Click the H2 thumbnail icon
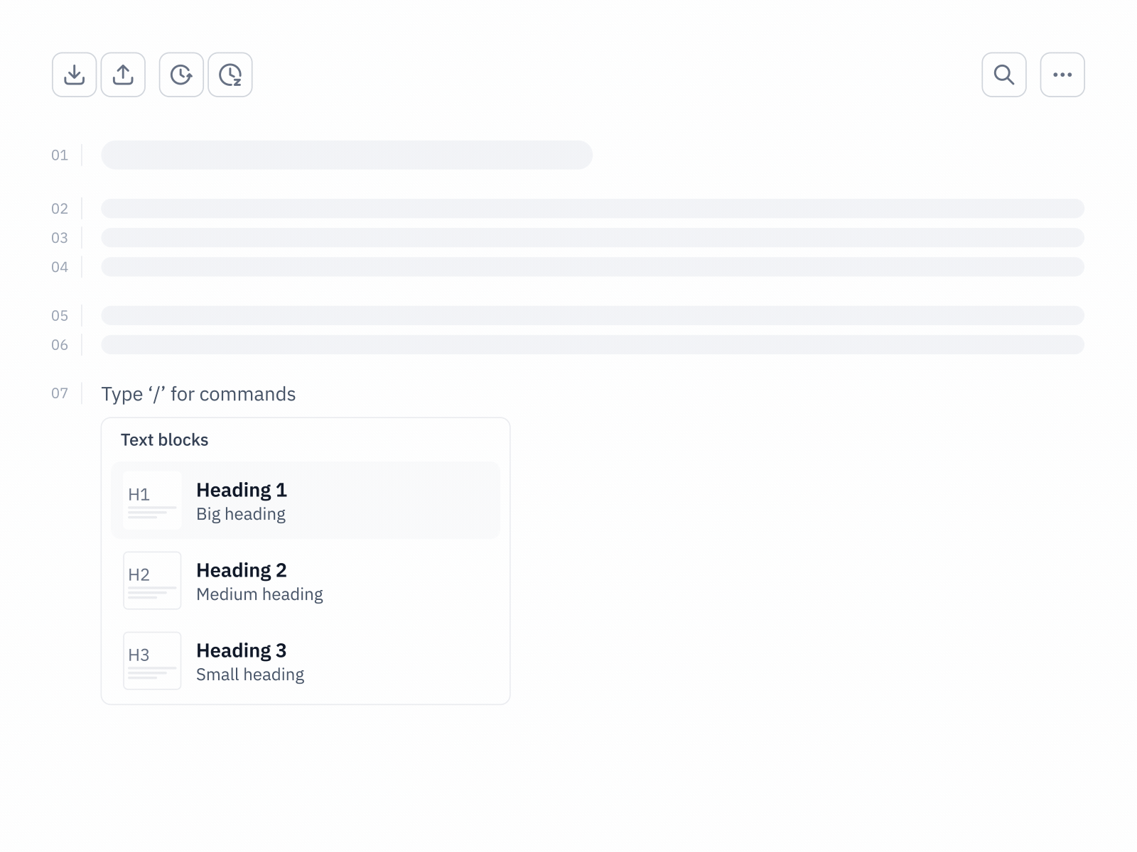The image size is (1137, 852). pyautogui.click(x=152, y=580)
